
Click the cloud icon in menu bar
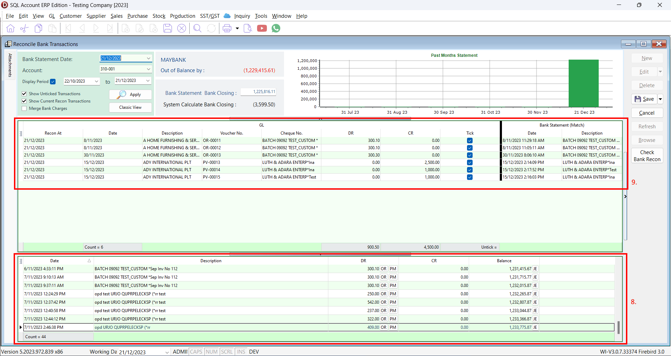tap(227, 16)
